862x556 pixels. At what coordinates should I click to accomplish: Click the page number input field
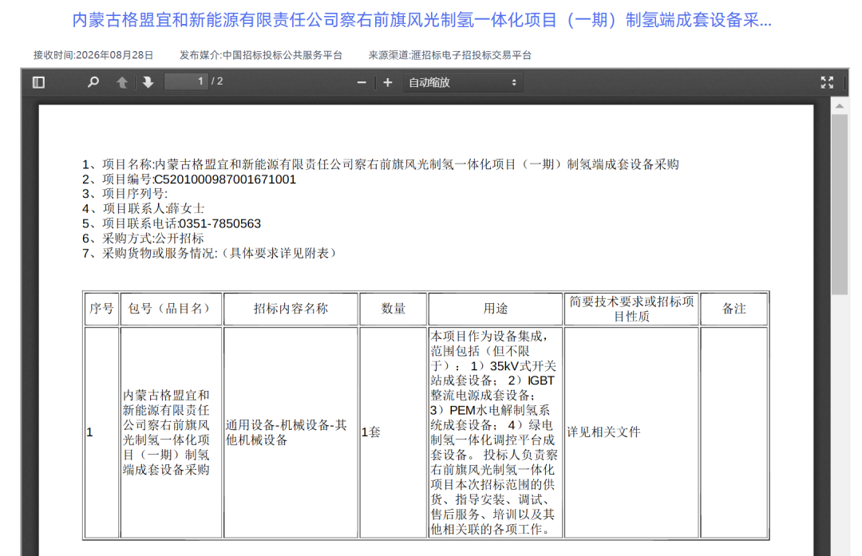click(186, 82)
